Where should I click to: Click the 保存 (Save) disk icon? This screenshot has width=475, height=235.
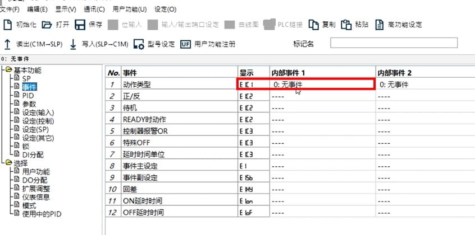(80, 25)
